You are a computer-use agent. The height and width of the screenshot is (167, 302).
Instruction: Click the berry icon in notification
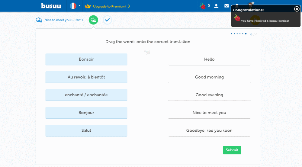click(237, 18)
